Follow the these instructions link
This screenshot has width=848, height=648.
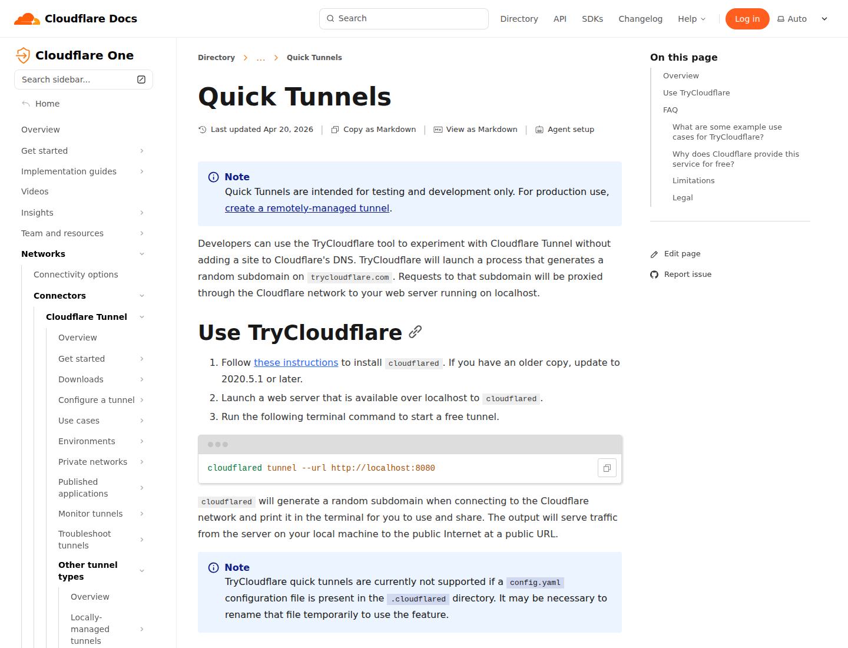point(296,362)
